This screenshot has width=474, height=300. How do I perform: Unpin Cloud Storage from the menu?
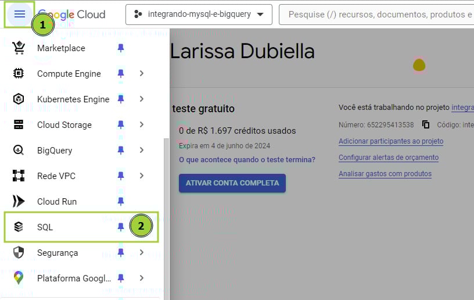(121, 124)
